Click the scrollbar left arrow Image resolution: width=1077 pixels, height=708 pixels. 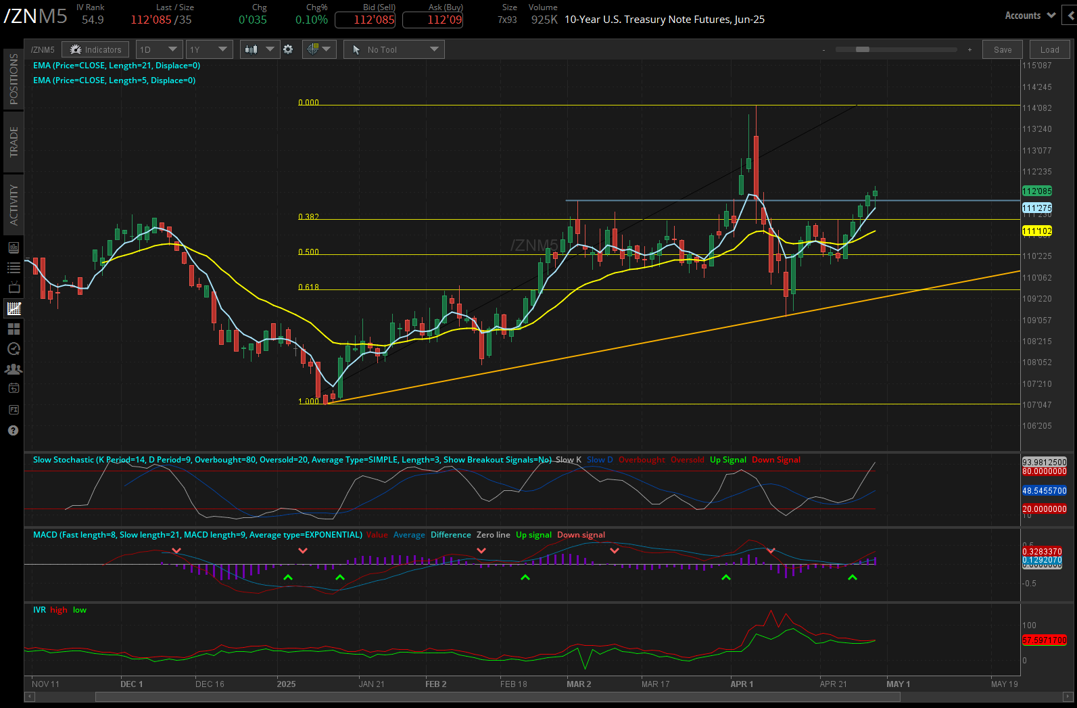tap(29, 697)
